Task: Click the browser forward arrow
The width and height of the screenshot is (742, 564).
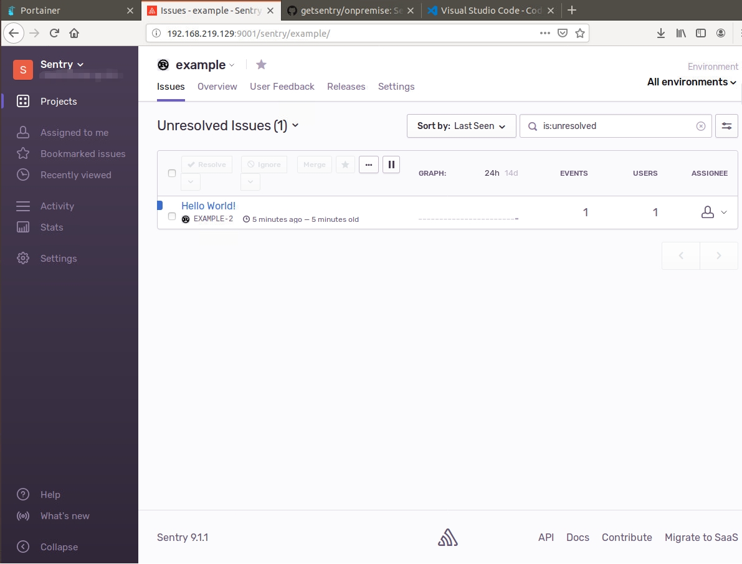Action: [x=34, y=33]
